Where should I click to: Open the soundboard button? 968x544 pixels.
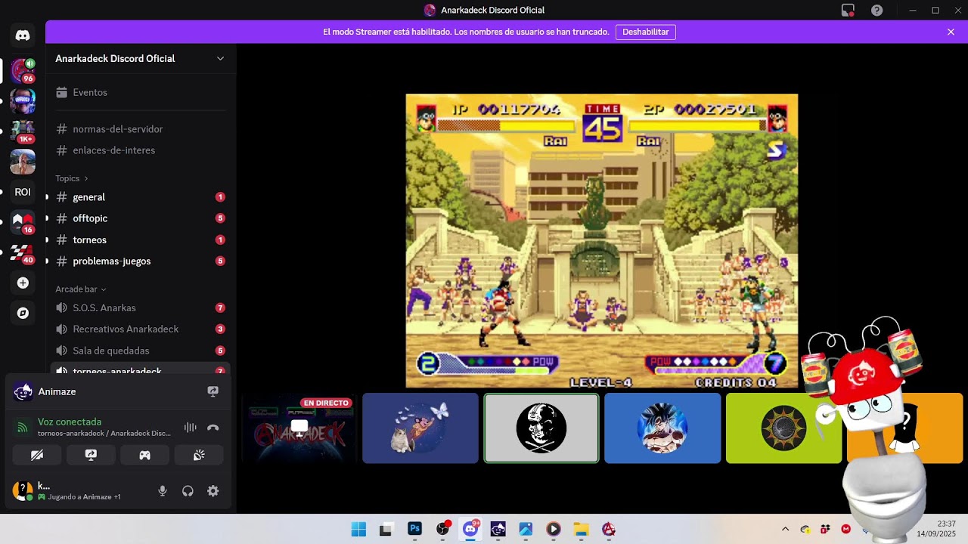(199, 455)
